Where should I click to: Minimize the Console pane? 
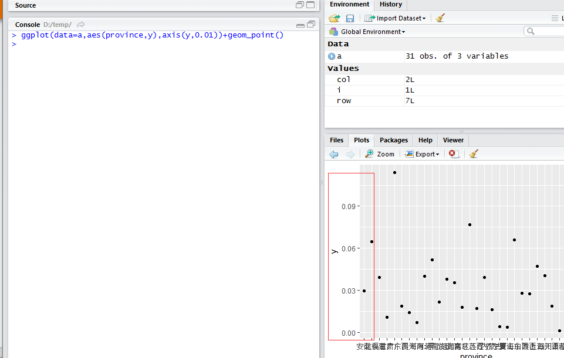click(300, 25)
